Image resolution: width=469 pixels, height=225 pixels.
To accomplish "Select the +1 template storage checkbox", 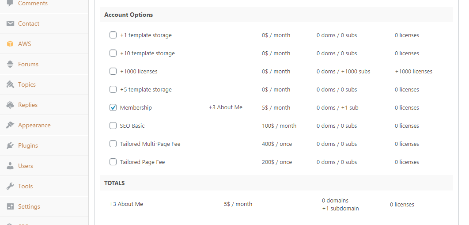I will (113, 35).
